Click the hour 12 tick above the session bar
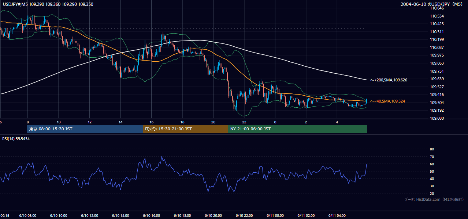Screen dimensions: 468x219 tap(90, 122)
